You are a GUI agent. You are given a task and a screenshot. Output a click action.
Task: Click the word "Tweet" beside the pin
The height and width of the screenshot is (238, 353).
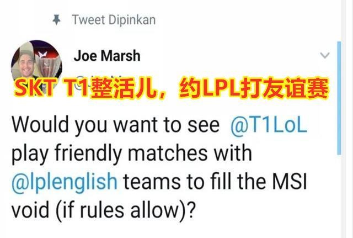click(x=88, y=20)
